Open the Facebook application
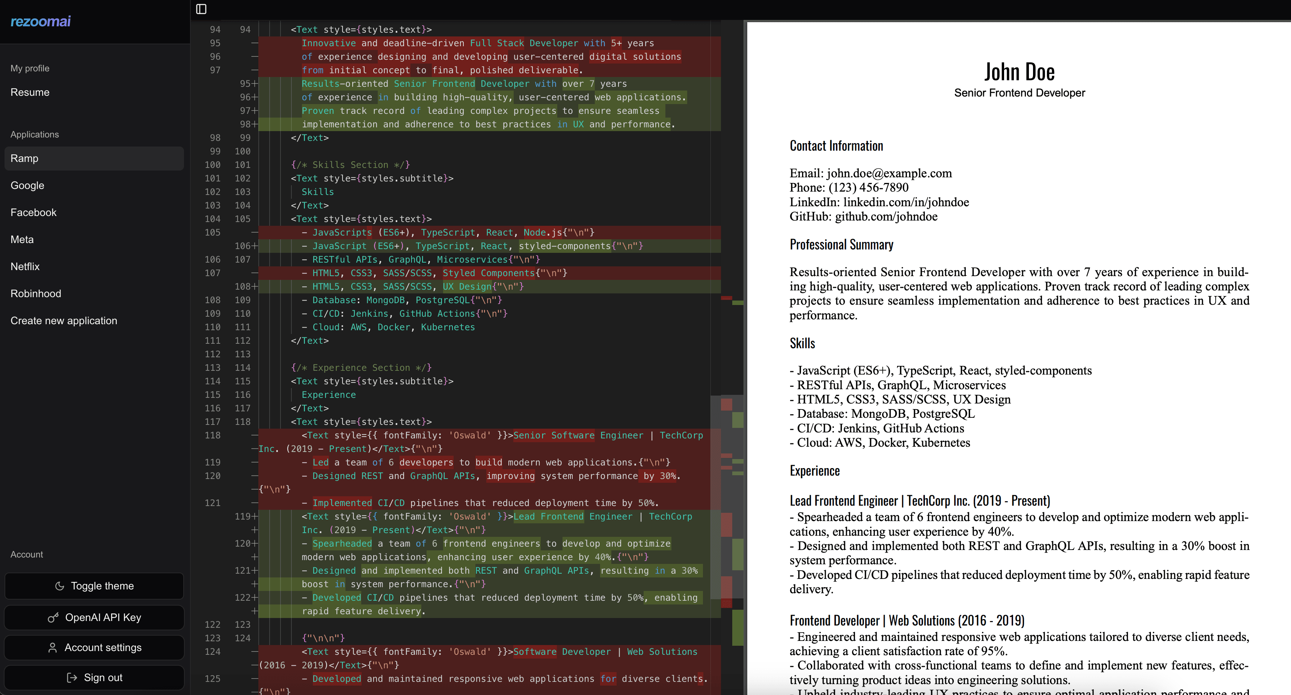The height and width of the screenshot is (695, 1291). point(33,212)
